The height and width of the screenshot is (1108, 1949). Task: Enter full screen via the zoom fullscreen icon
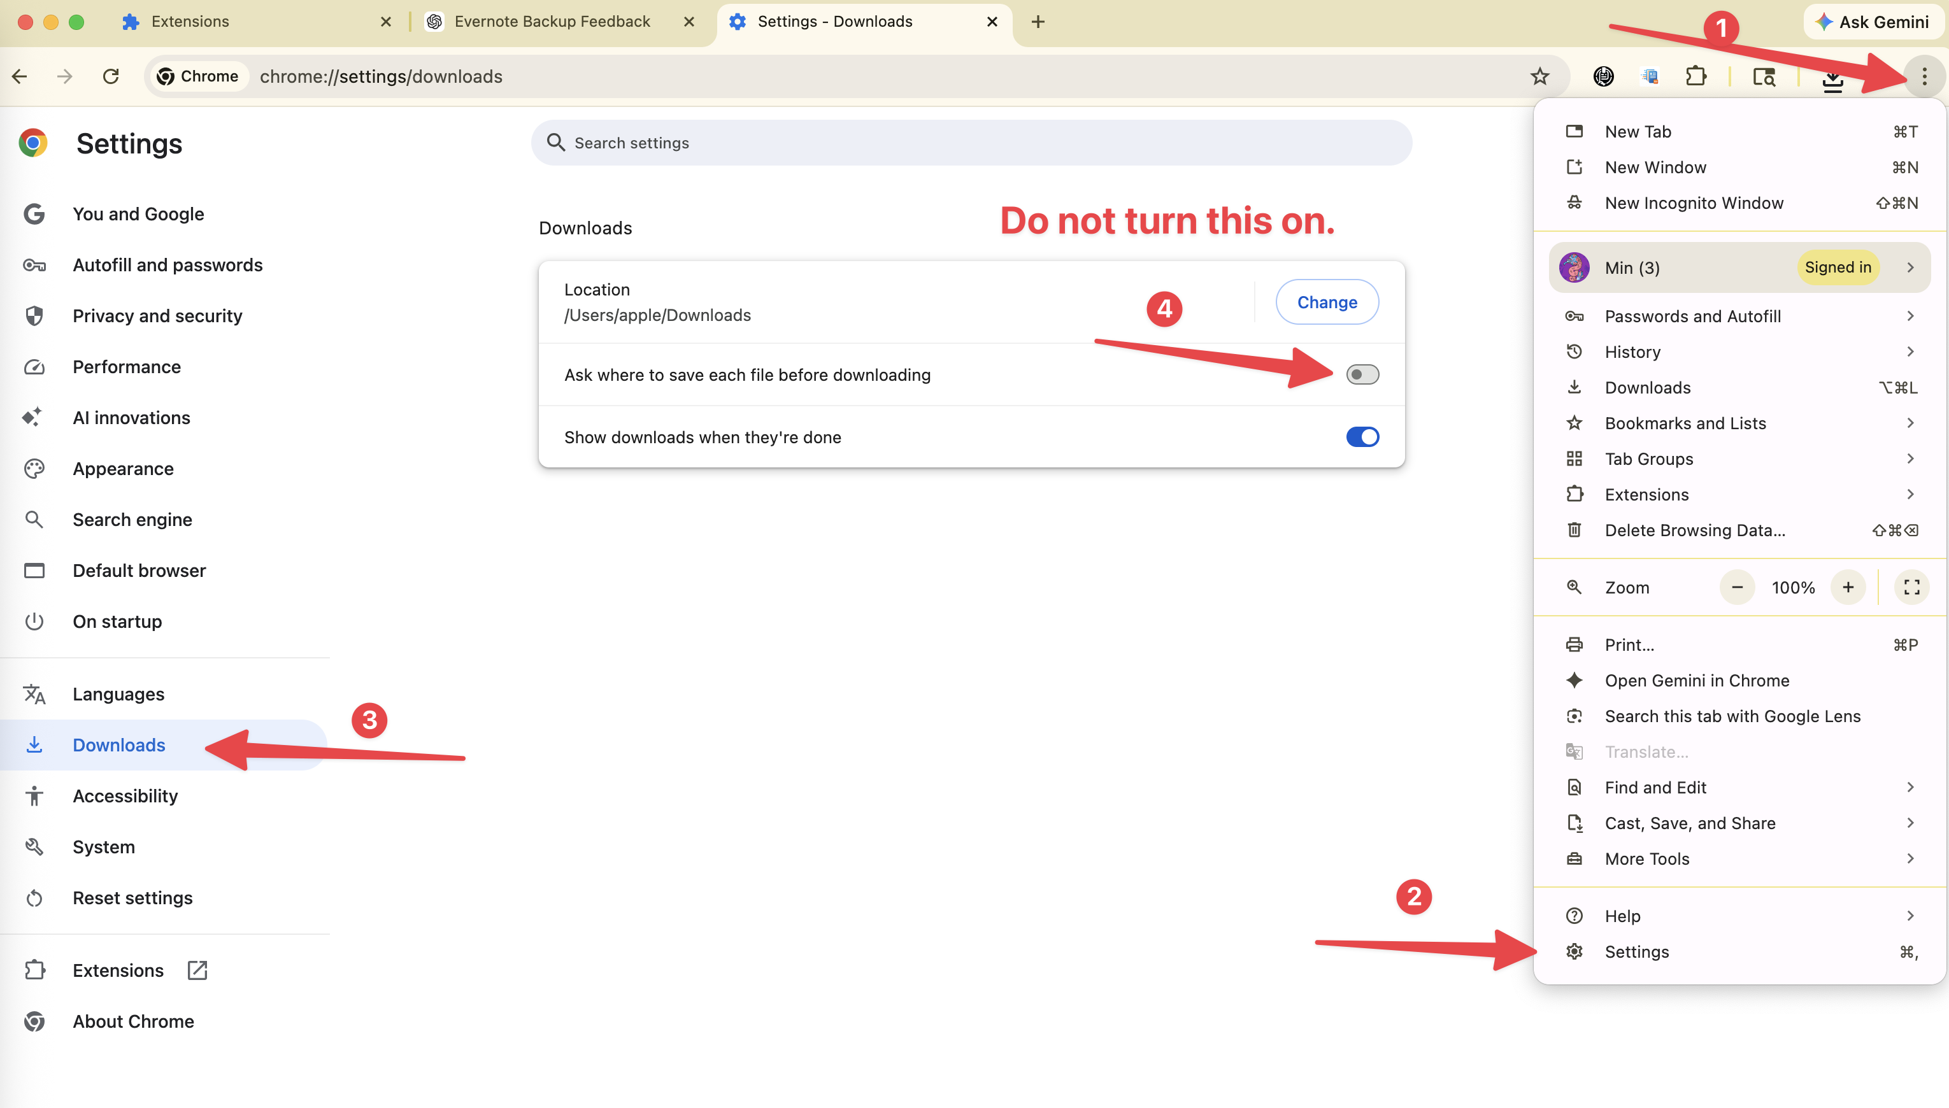pyautogui.click(x=1911, y=586)
